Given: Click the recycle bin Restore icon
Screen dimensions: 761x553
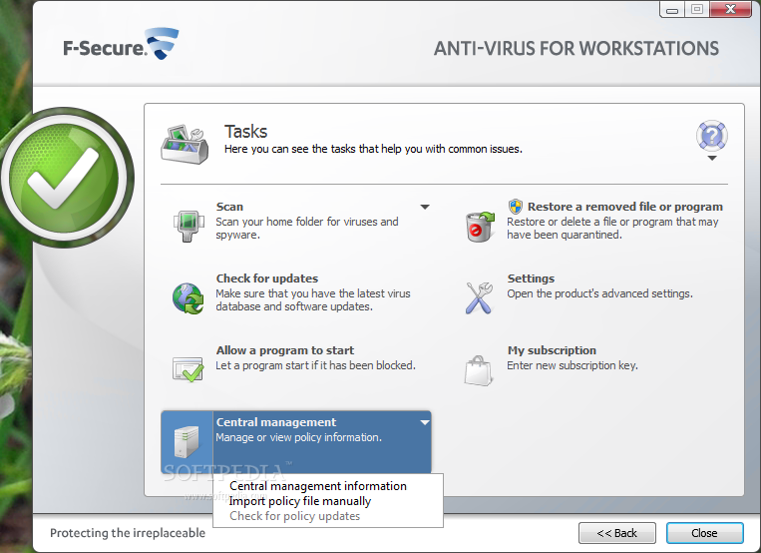Looking at the screenshot, I should point(480,226).
